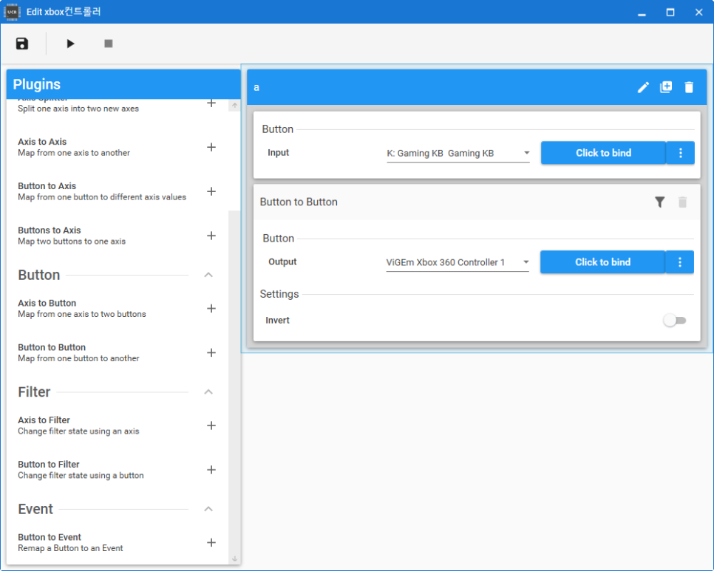The image size is (714, 571).
Task: Open the Input device dropdown (Gaming KB)
Action: (x=458, y=154)
